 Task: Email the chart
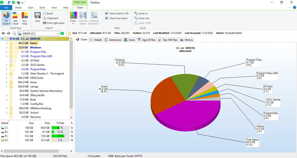(x=48, y=13)
